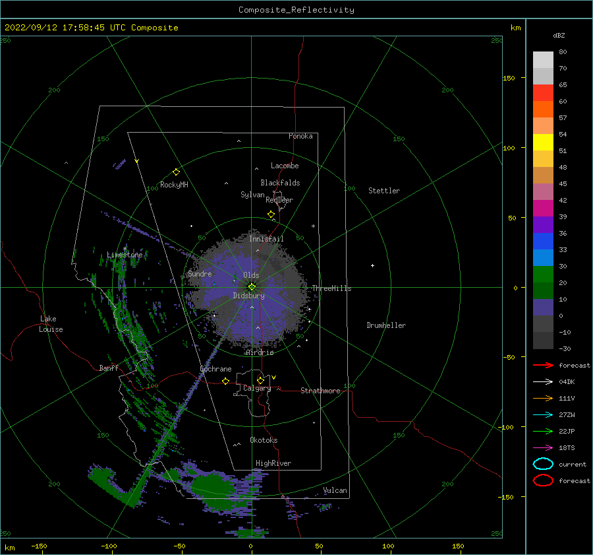Click the Cochrane label
Image resolution: width=593 pixels, height=555 pixels.
coord(215,369)
